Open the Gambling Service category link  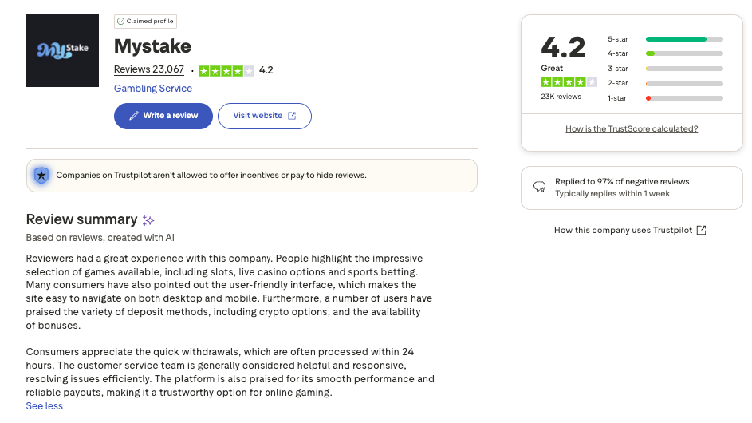[153, 89]
